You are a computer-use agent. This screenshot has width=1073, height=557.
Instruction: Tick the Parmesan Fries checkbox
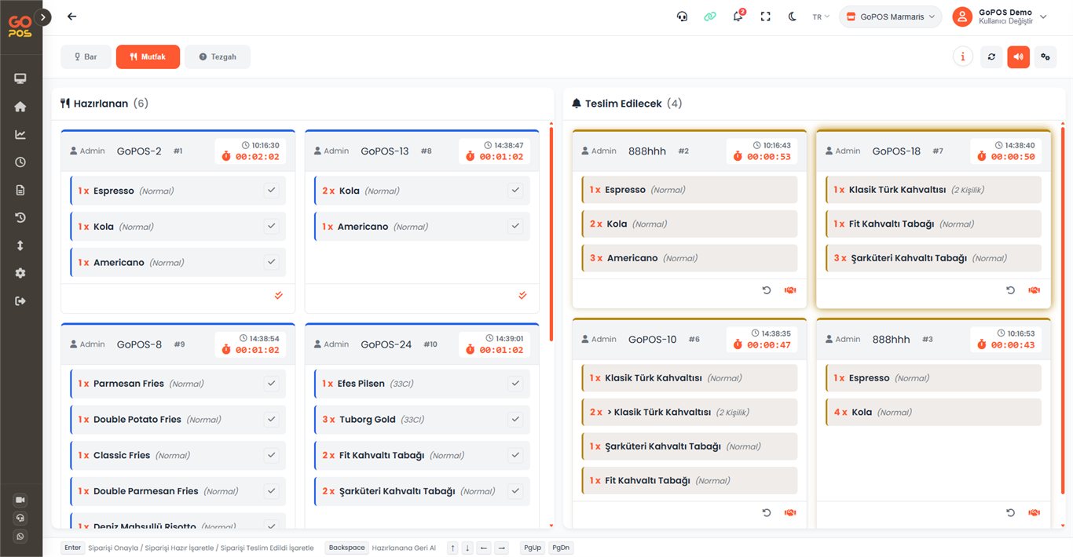[271, 384]
